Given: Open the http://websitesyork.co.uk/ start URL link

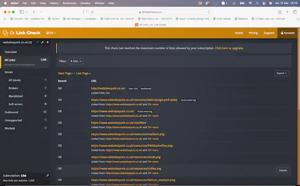Looking at the screenshot, I should (x=108, y=88).
